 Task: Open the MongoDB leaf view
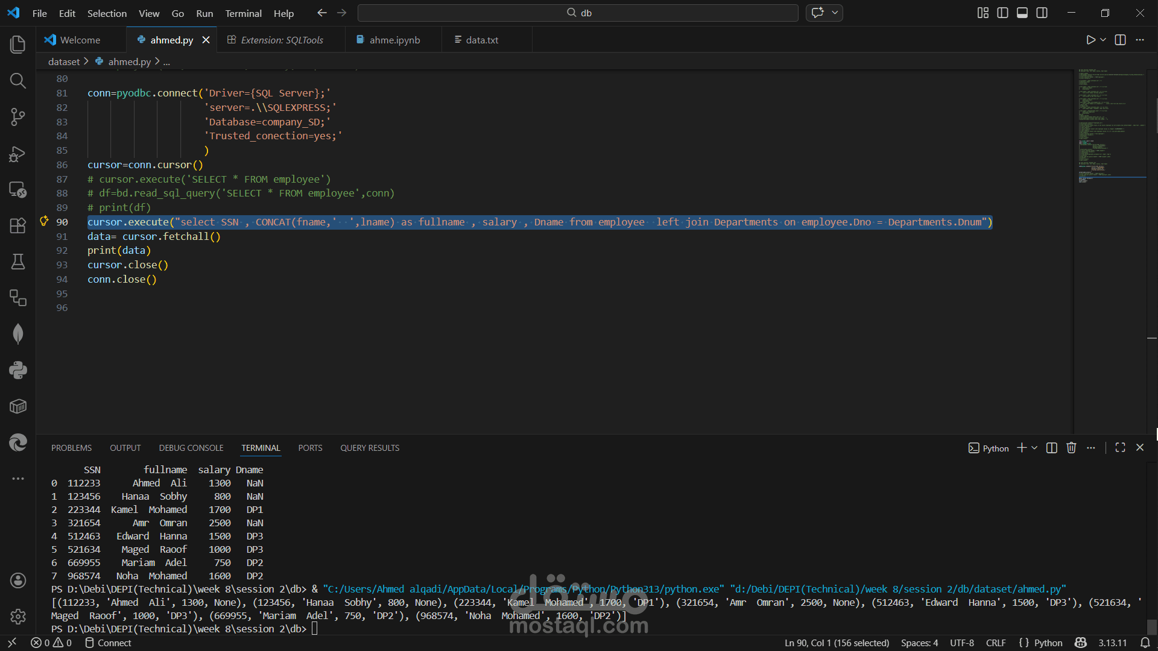[18, 334]
